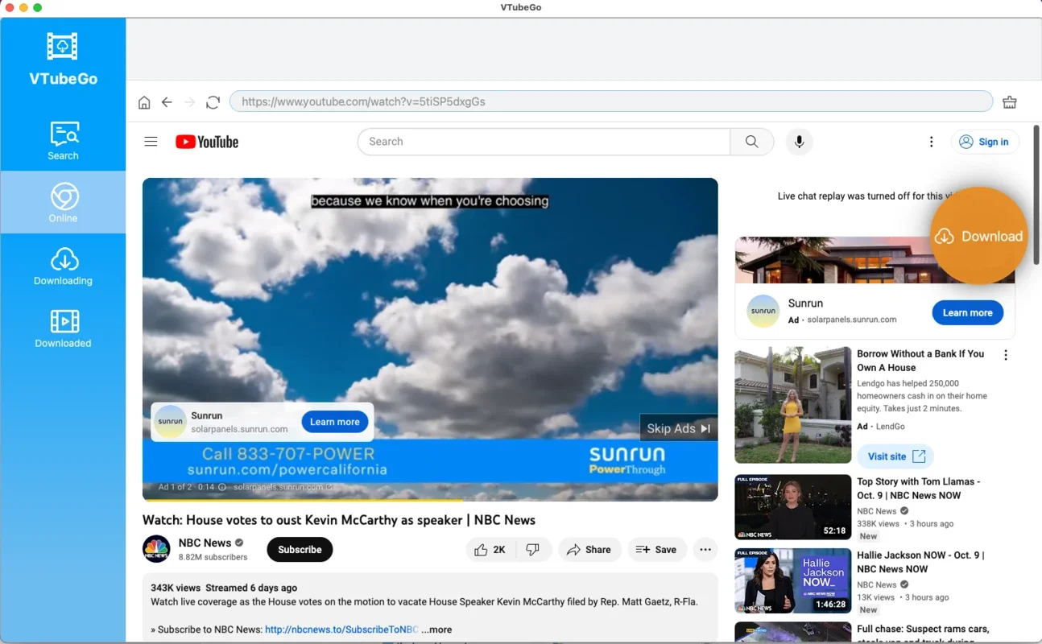The image size is (1042, 644).
Task: Click Sunrun logo in sidebar ad
Action: [x=763, y=312]
